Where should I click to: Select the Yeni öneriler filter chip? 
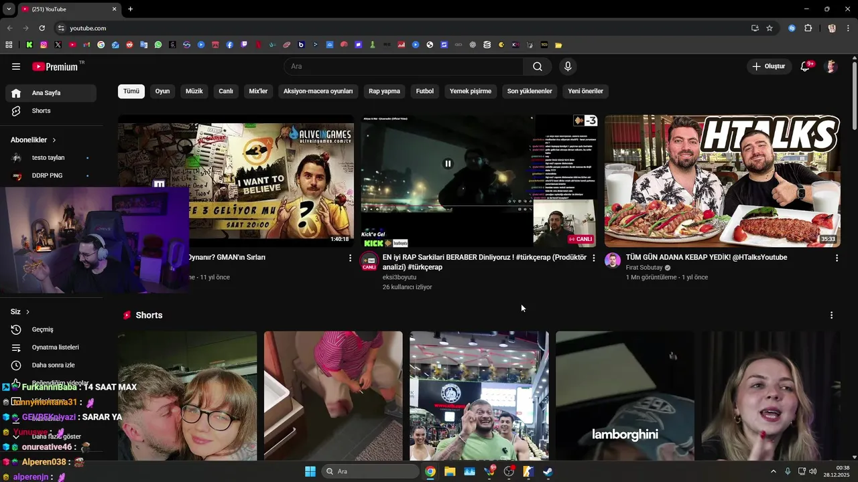(585, 91)
